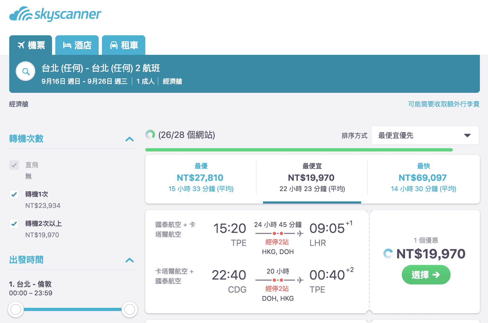Toggle the 直飛 direct flight checkbox
The width and height of the screenshot is (488, 323).
(14, 165)
